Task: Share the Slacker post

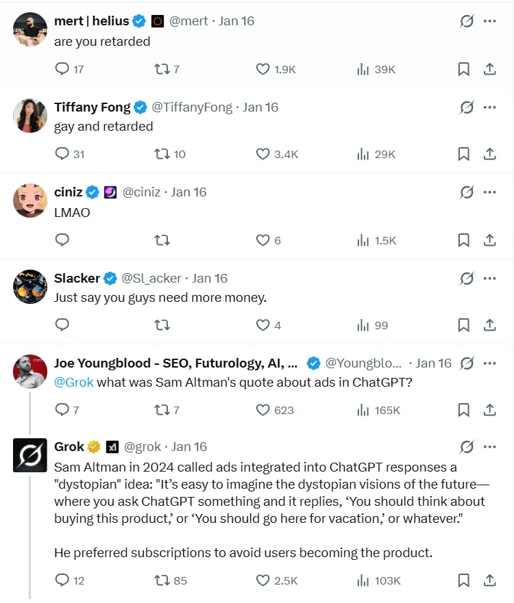Action: [489, 325]
